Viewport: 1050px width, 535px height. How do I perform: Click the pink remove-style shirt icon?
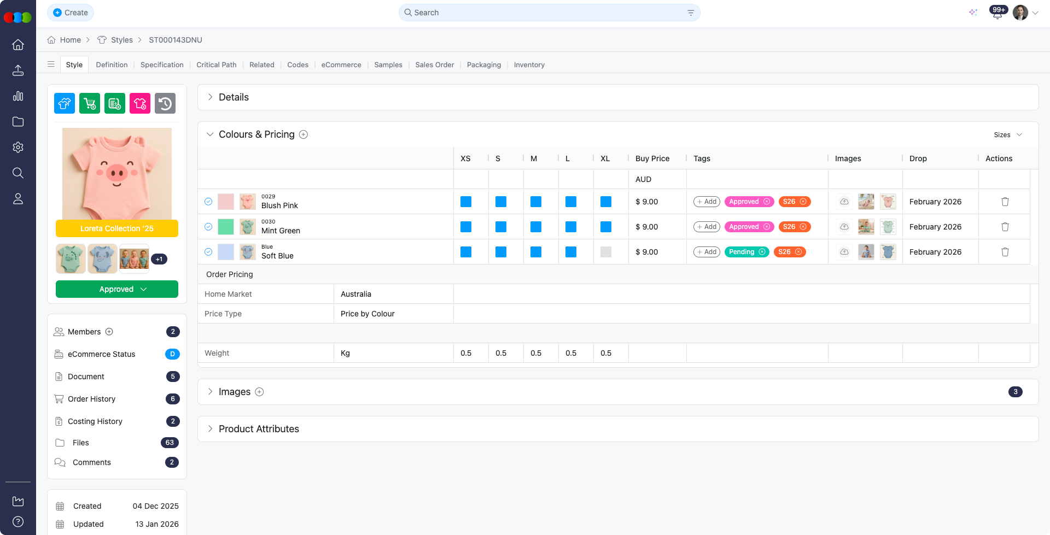point(139,103)
